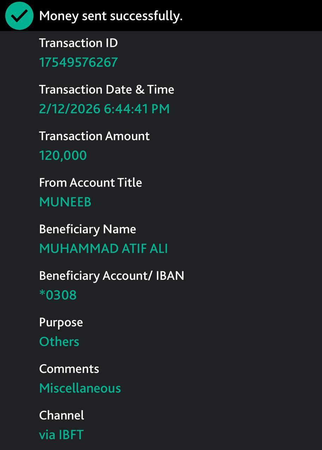Select the masked account number *0308
This screenshot has height=450, width=322.
58,295
